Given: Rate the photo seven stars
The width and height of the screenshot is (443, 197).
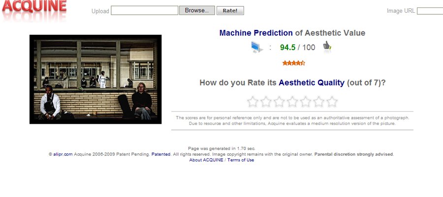Looking at the screenshot, I should point(332,102).
